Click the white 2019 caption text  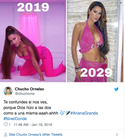33,7
